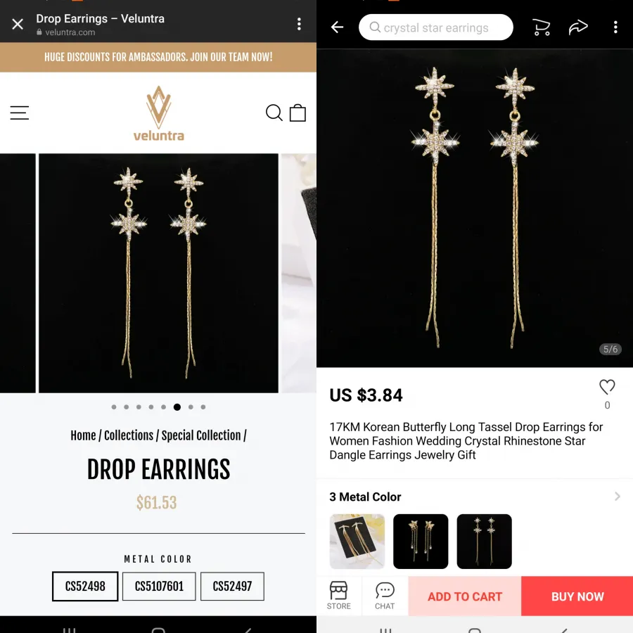
Task: Open the shopping cart icon in top bar
Action: click(x=541, y=27)
